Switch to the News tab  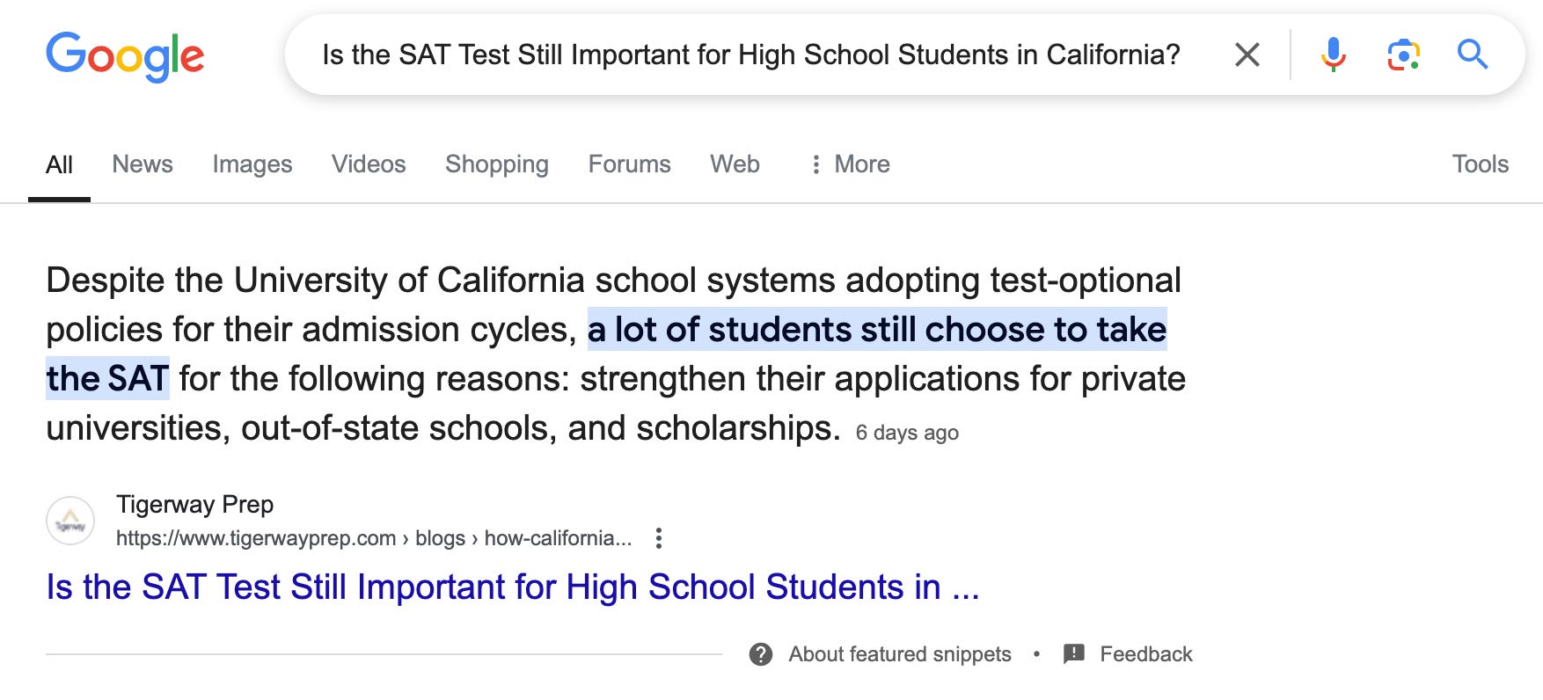pyautogui.click(x=143, y=164)
